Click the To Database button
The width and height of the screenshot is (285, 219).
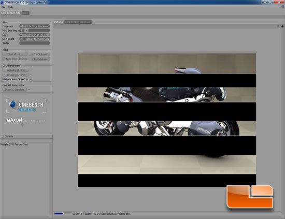pos(39,59)
